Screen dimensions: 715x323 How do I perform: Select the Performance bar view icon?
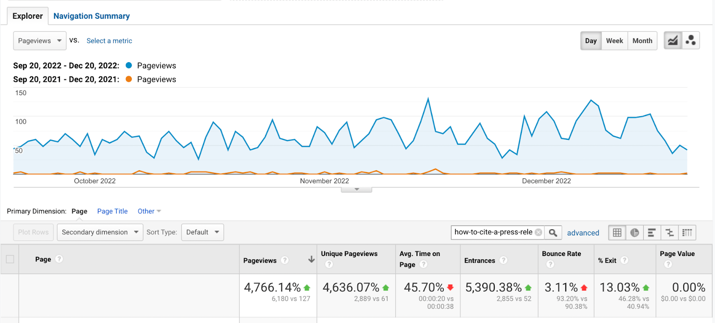[652, 233]
